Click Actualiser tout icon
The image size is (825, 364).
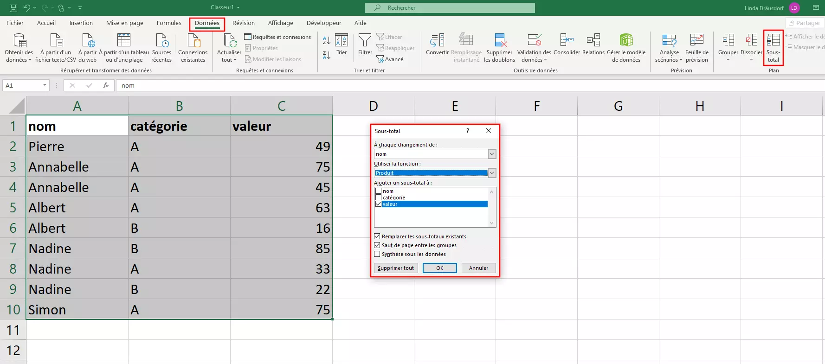click(229, 40)
